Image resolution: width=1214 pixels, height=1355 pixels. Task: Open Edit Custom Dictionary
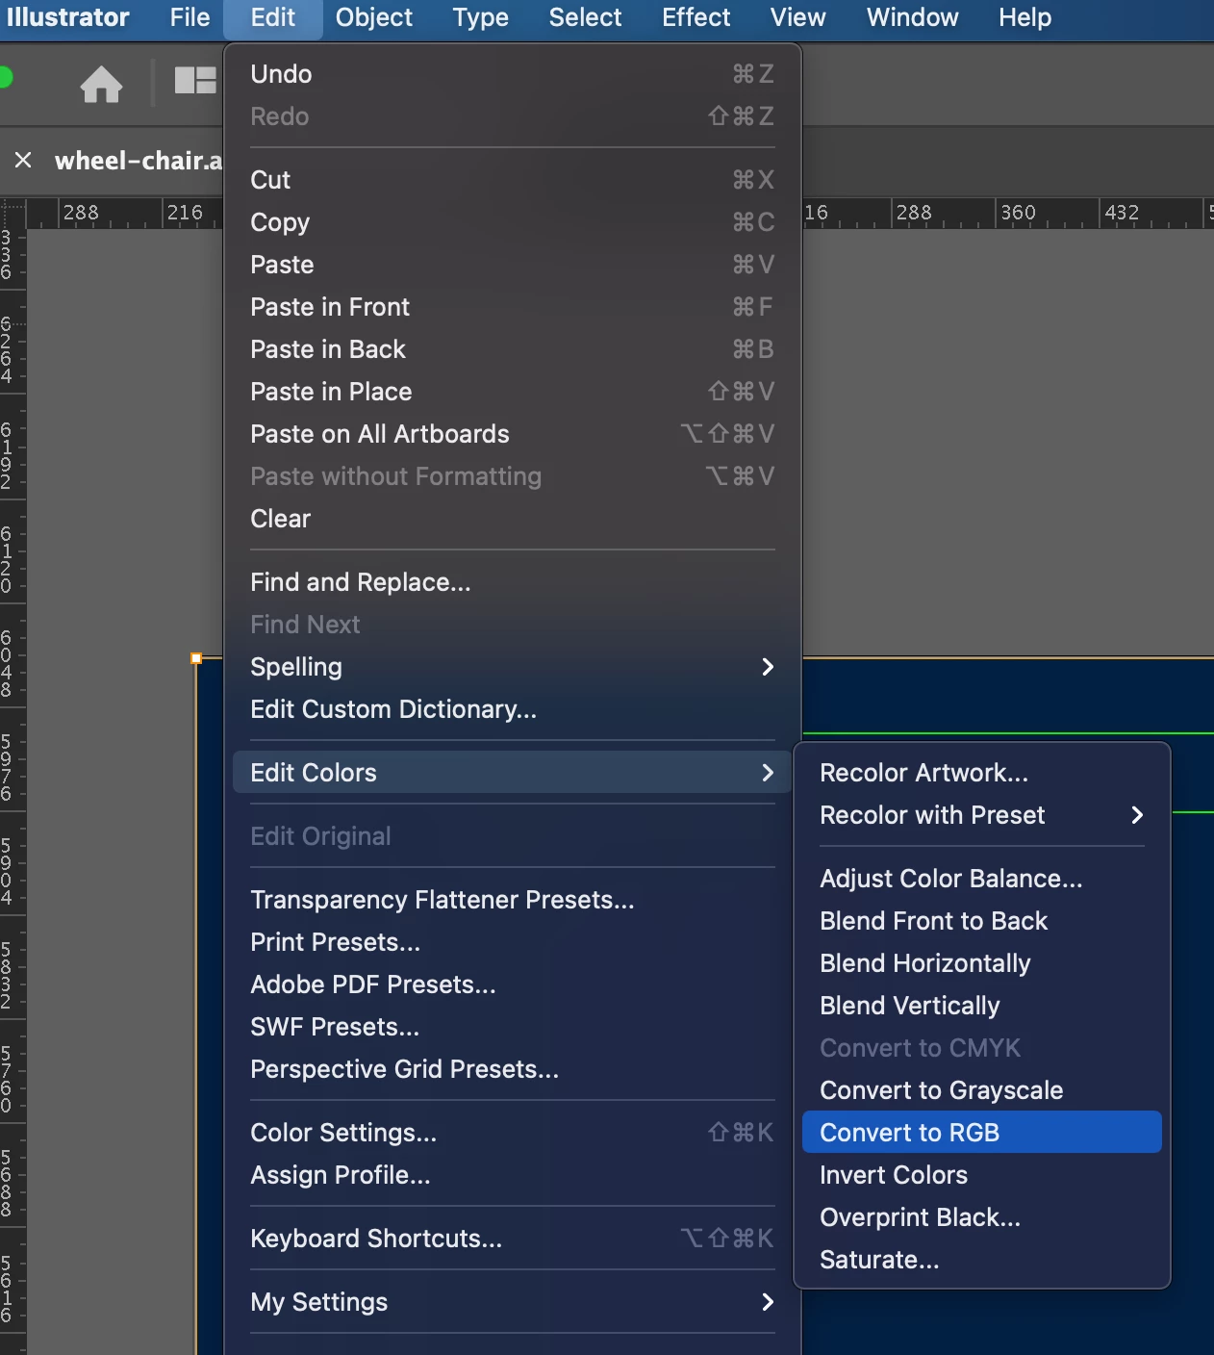pos(512,709)
